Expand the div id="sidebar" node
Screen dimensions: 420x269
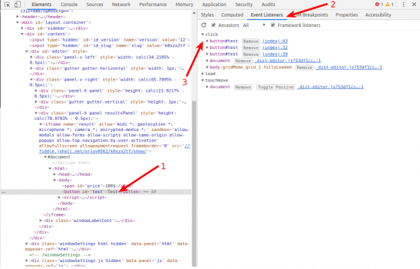pos(22,28)
